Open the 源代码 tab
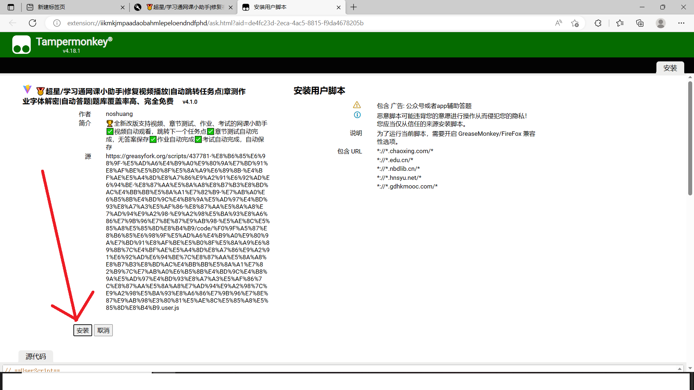Image resolution: width=694 pixels, height=390 pixels. click(x=36, y=356)
